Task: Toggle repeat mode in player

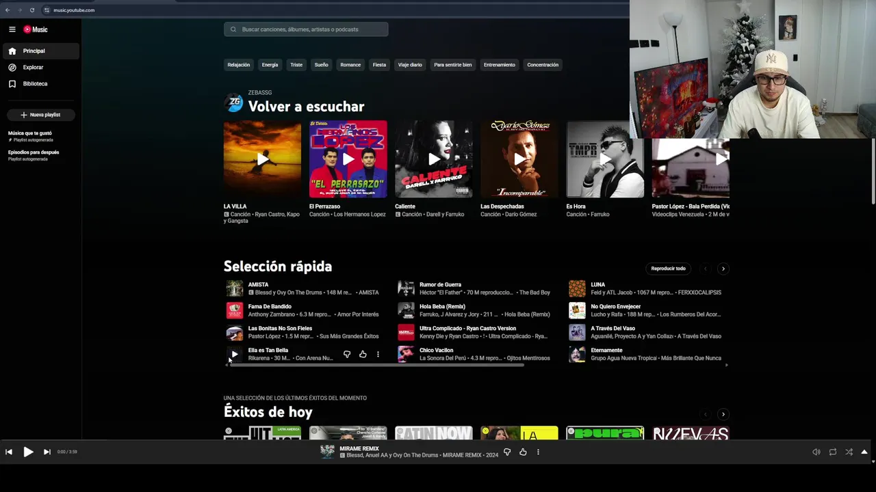Action: [x=833, y=452]
